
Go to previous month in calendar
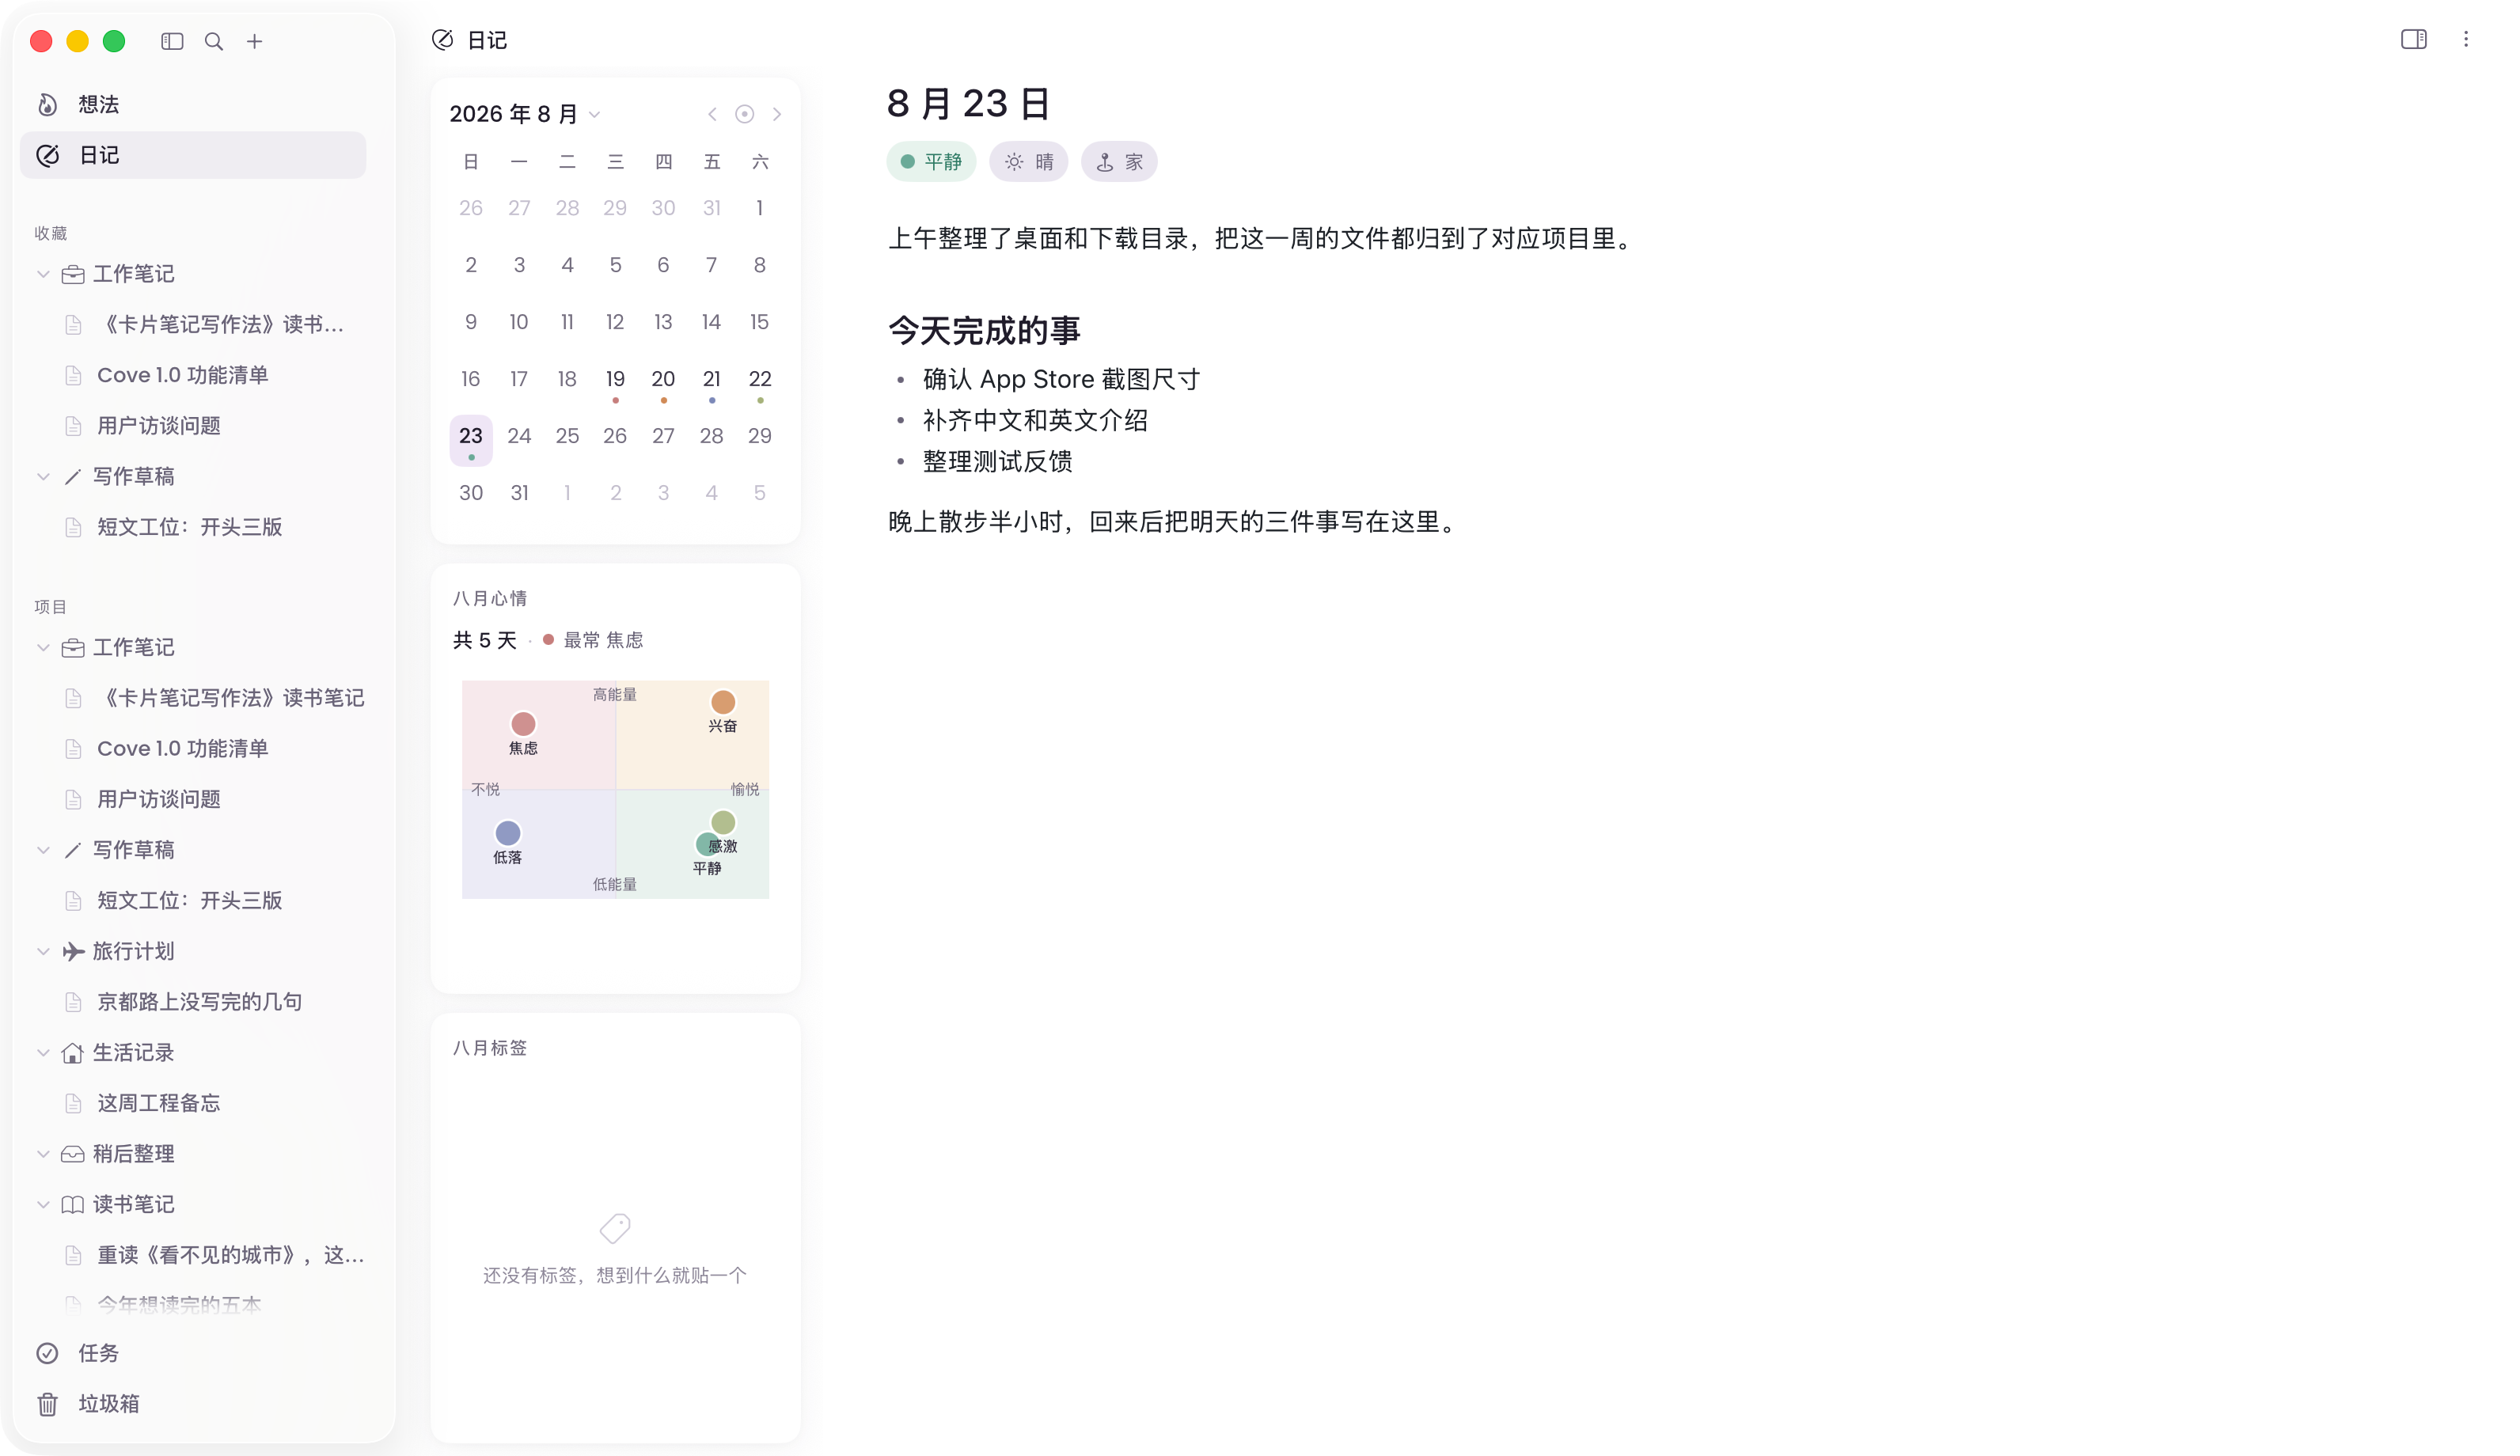[712, 114]
